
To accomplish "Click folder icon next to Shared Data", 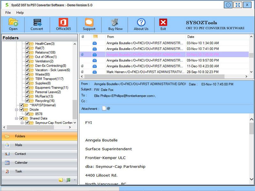I will click(26, 118).
